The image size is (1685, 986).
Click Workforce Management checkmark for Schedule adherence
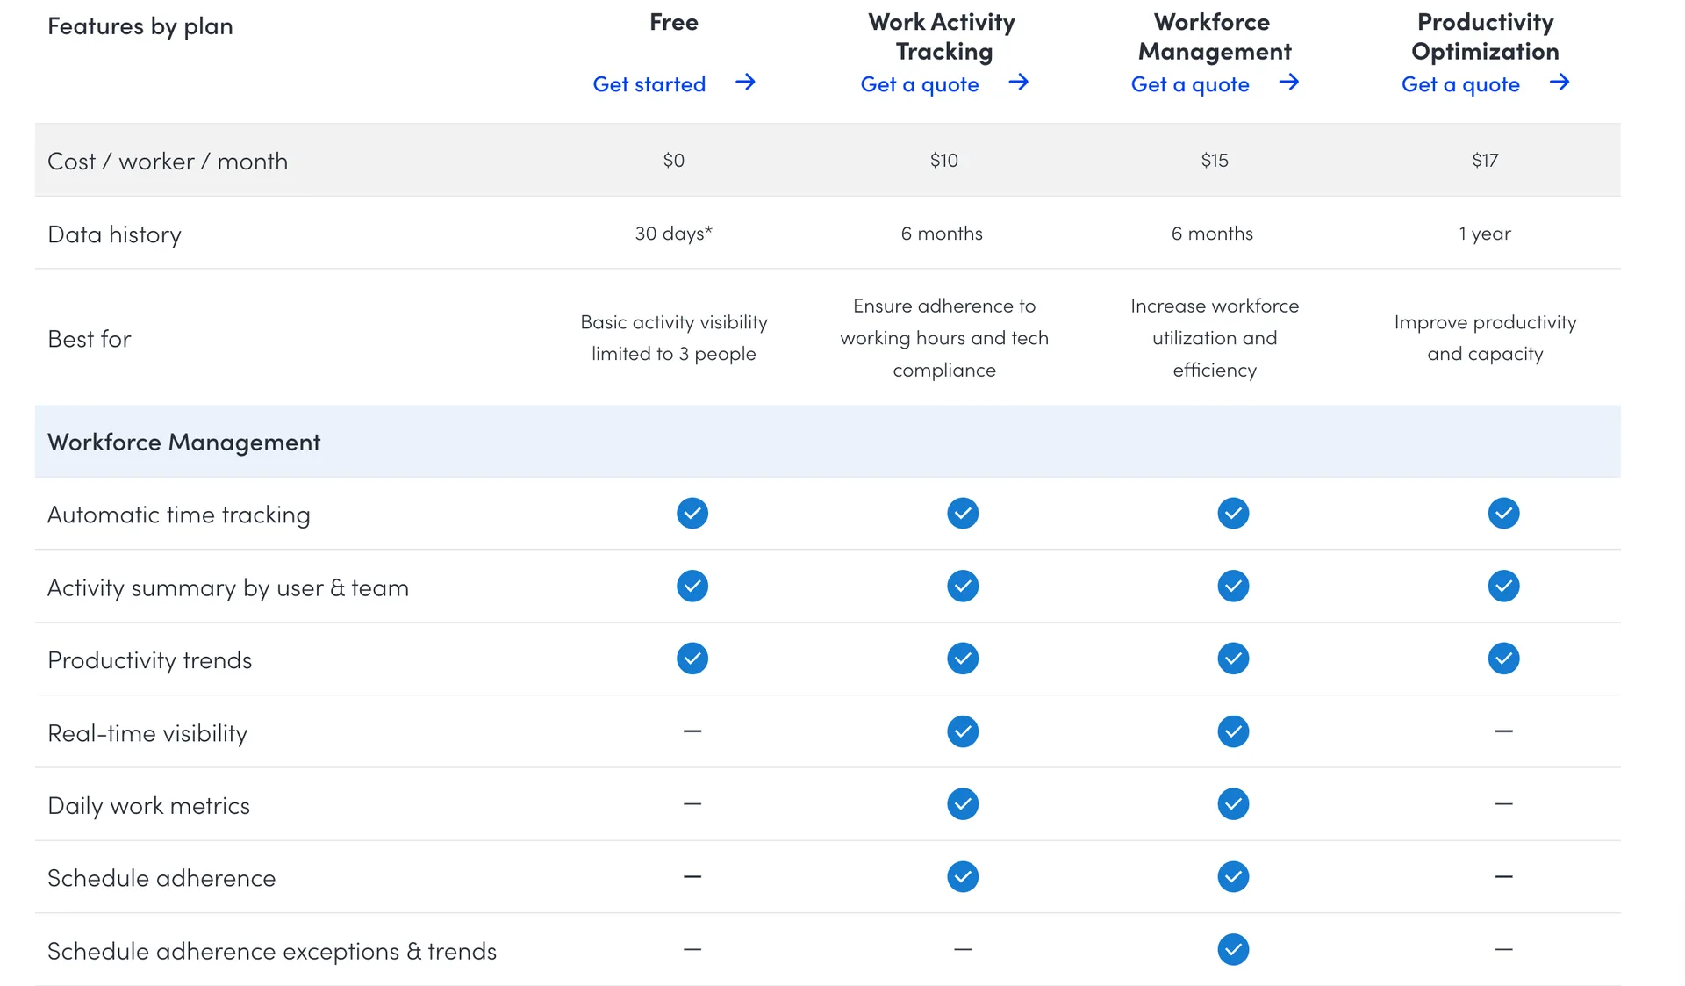pos(1233,876)
